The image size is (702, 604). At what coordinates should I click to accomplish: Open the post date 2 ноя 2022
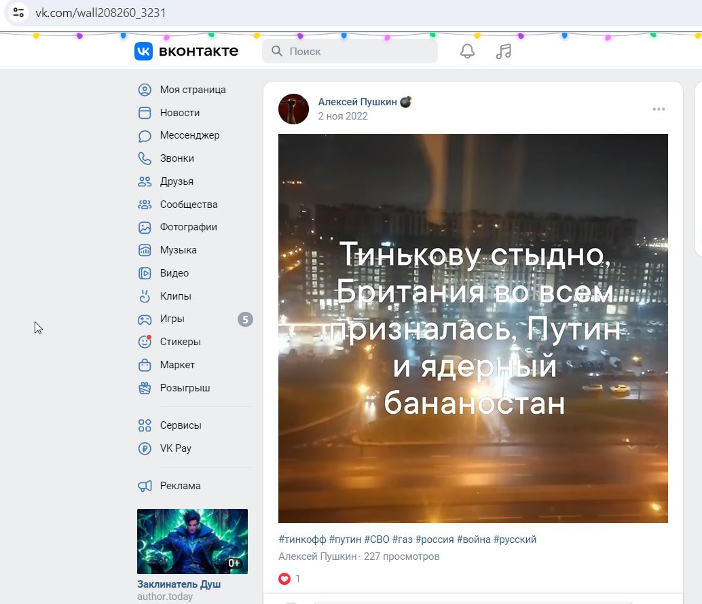[343, 116]
